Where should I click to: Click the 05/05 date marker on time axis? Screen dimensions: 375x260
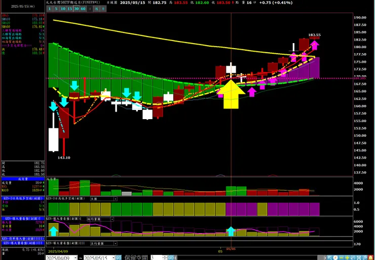[x=231, y=249]
